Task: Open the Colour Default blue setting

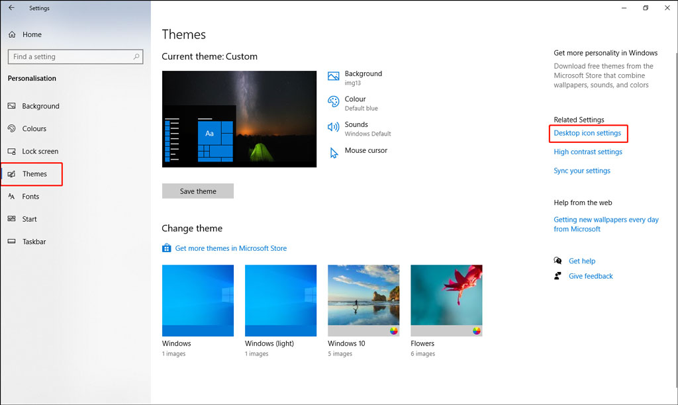Action: pyautogui.click(x=358, y=103)
